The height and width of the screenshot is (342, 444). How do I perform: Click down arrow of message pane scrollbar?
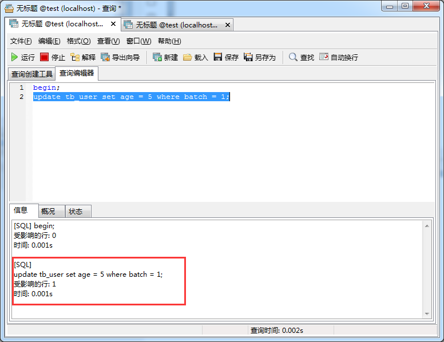point(427,313)
